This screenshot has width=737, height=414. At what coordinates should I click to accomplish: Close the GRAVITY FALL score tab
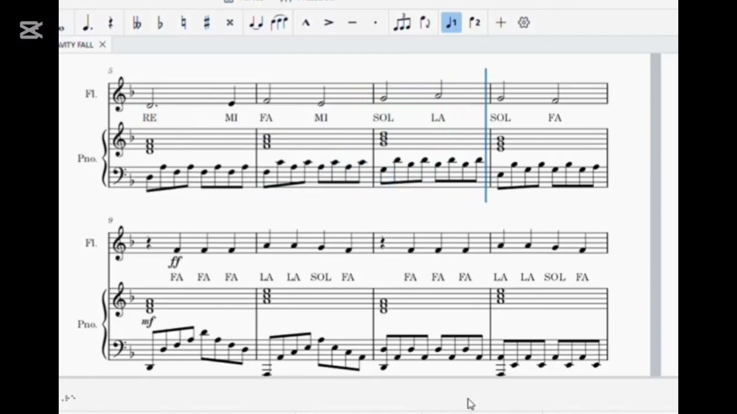coord(102,44)
